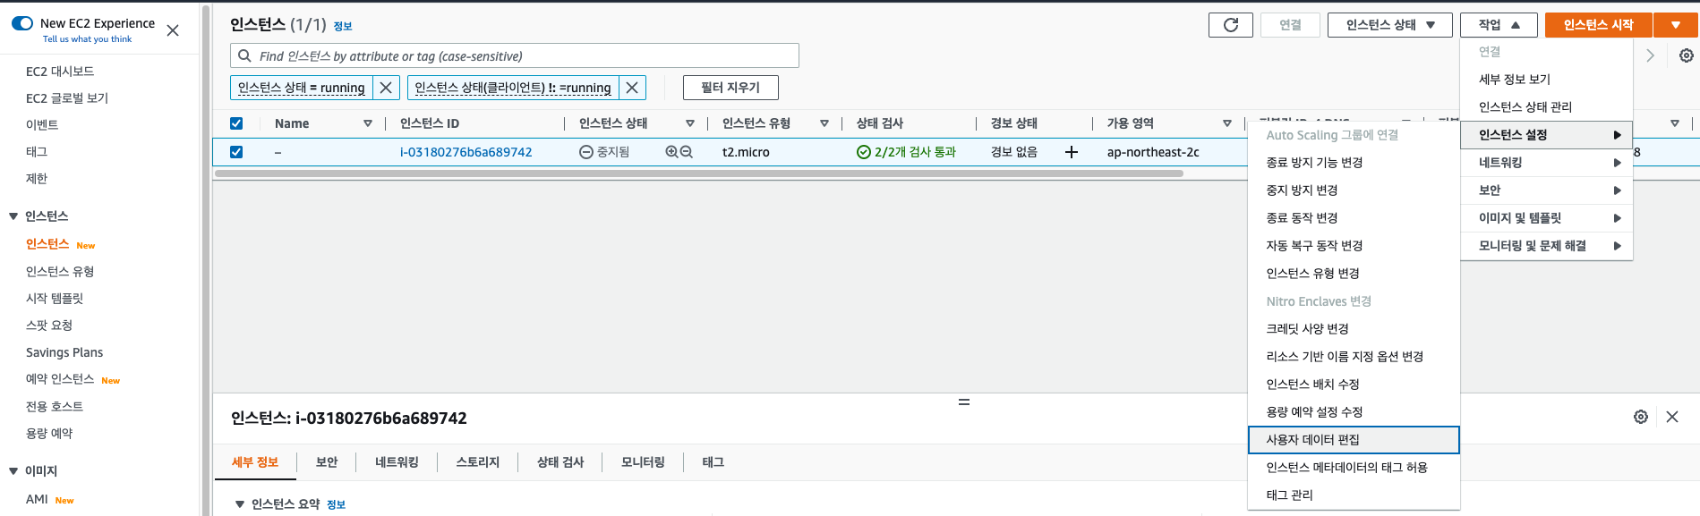
Task: Select 사용자 데이터 편집 menu item
Action: click(x=1354, y=440)
